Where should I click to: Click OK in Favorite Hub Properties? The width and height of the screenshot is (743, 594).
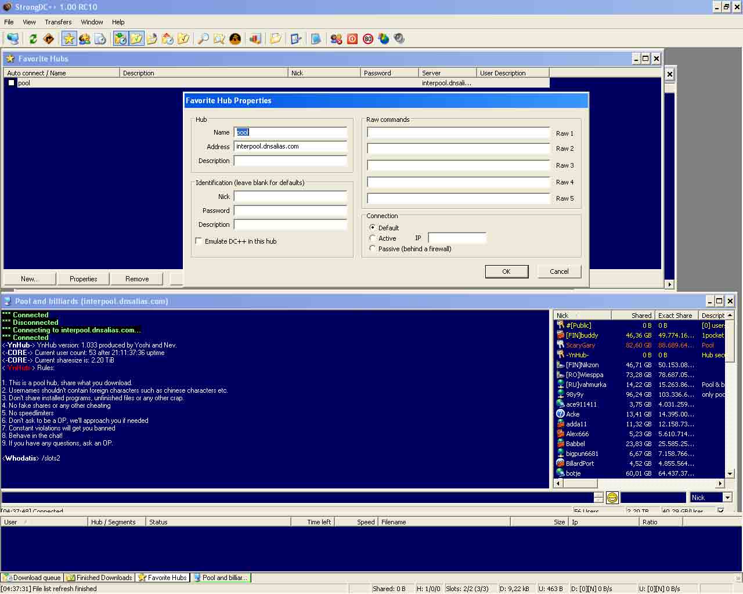[507, 271]
